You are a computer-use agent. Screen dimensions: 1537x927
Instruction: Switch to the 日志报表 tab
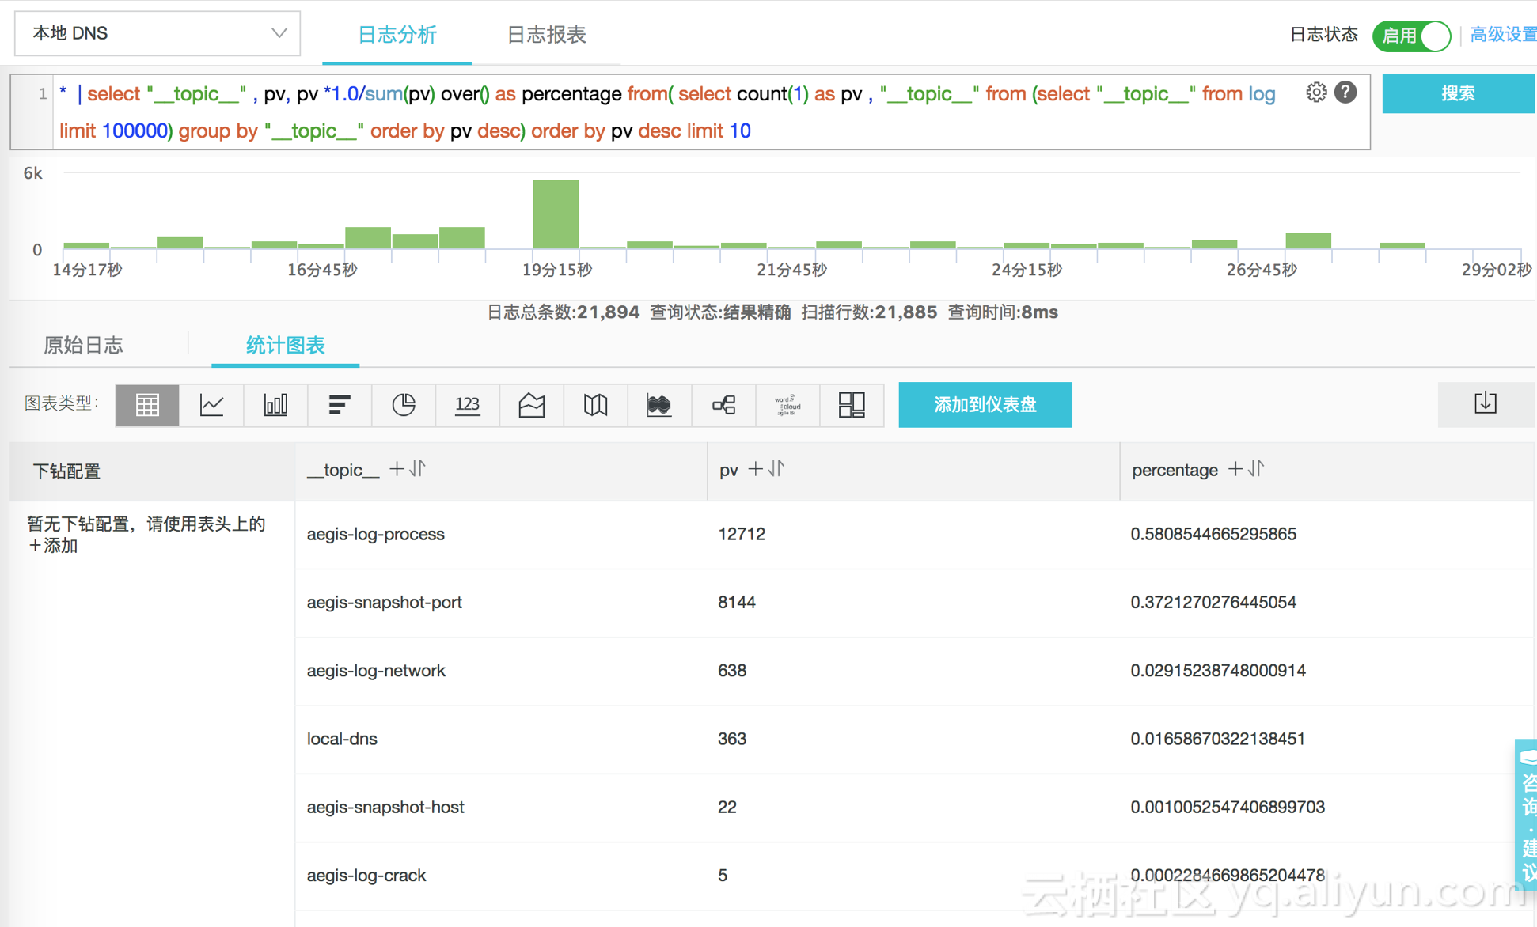(546, 35)
